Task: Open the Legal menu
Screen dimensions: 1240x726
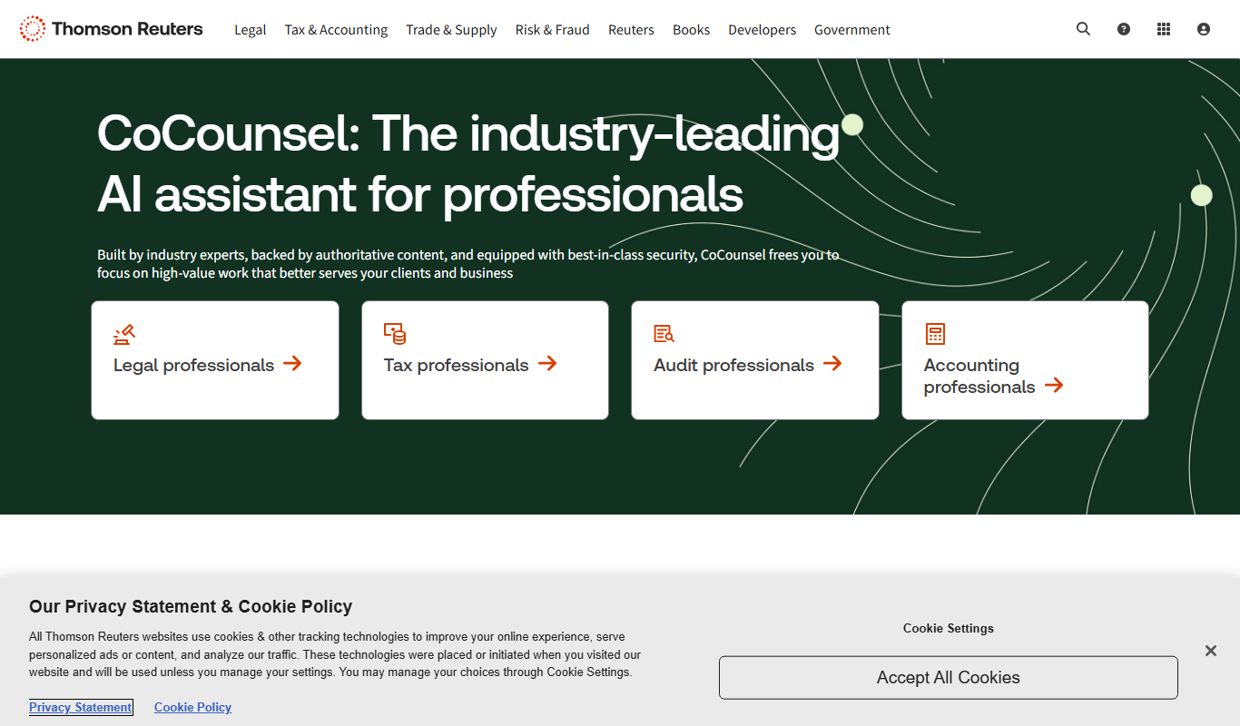Action: pos(251,30)
